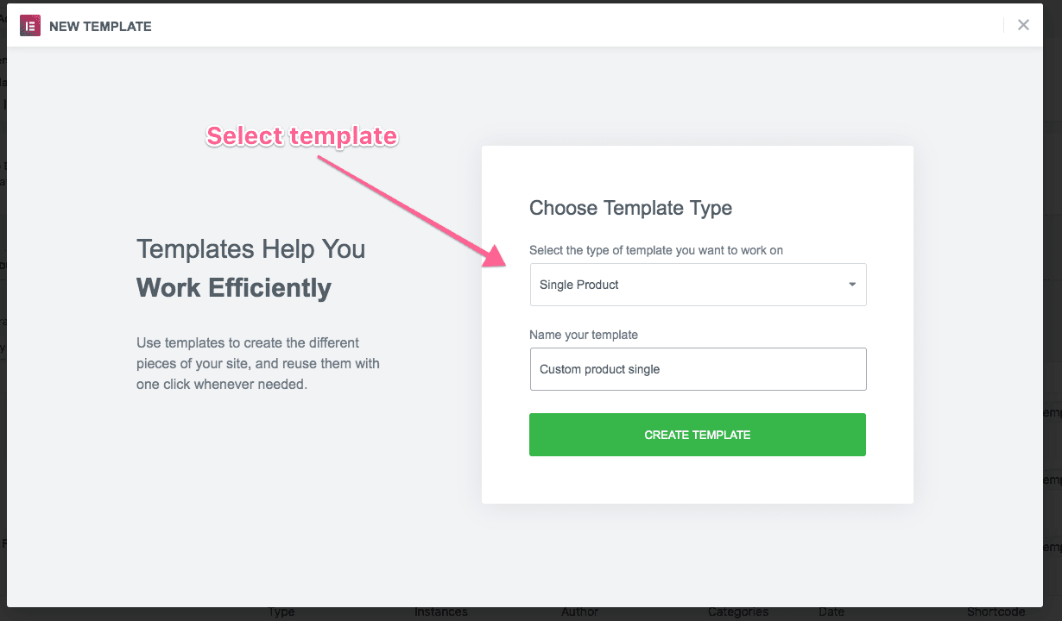Click the NEW TEMPLATE title text

tap(100, 27)
